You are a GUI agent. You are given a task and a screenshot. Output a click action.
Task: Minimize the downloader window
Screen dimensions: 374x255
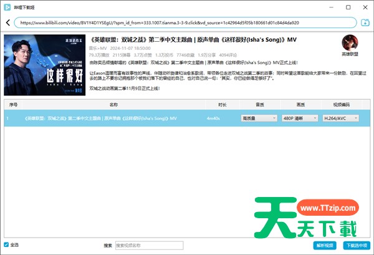click(x=332, y=7)
